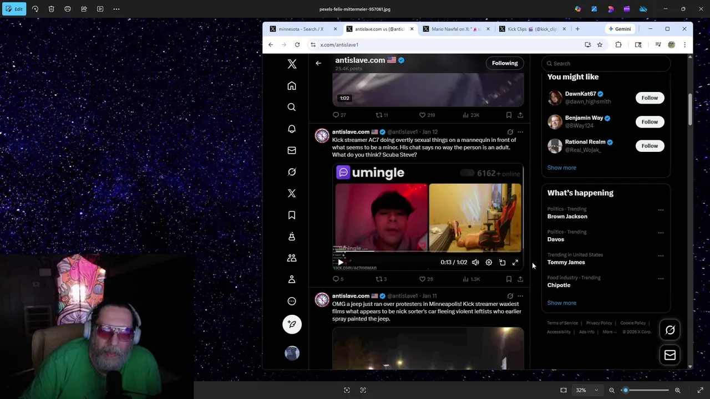This screenshot has height=399, width=710.
Task: Go to X Home in sidebar
Action: [x=292, y=86]
